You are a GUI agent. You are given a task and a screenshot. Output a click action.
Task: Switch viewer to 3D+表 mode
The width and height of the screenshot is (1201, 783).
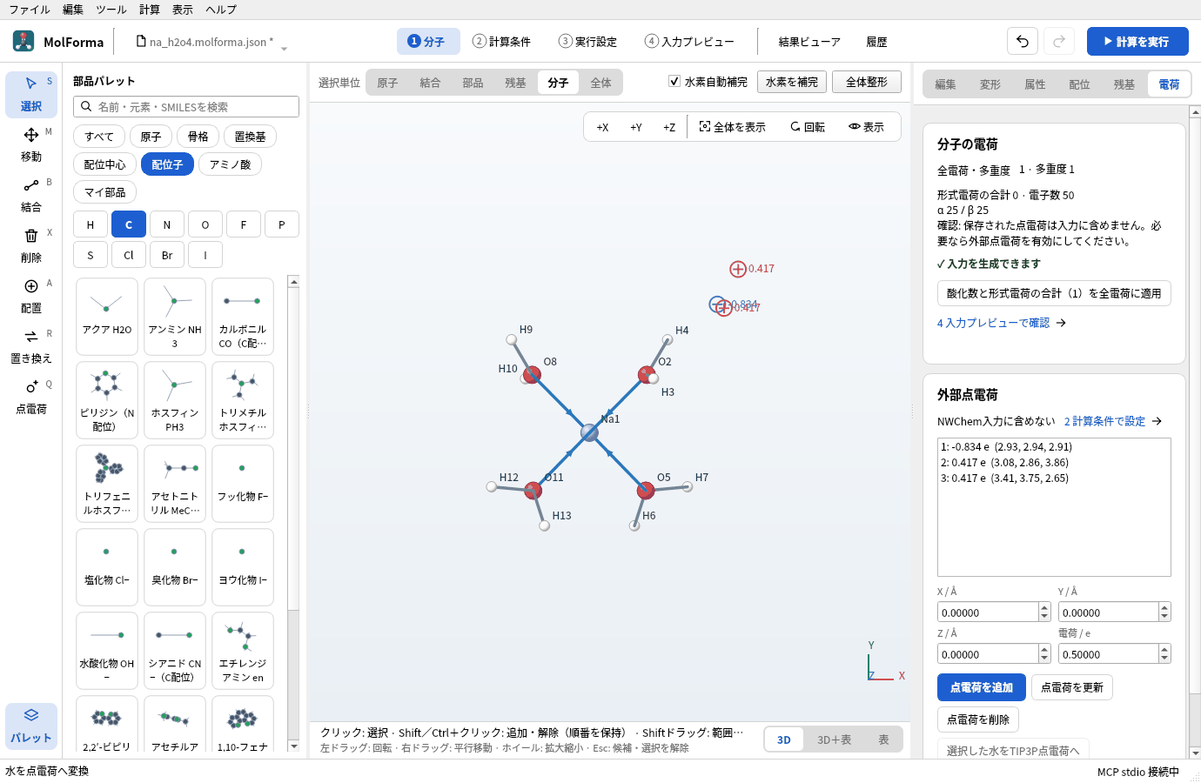point(834,739)
